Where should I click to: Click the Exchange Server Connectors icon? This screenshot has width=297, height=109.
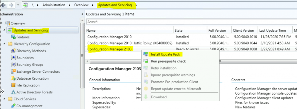pyautogui.click(x=13, y=71)
